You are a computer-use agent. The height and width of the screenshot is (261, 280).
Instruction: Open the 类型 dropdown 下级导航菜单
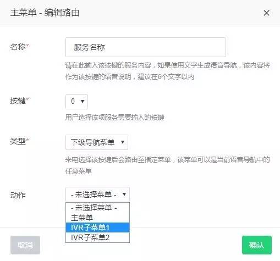tap(97, 142)
